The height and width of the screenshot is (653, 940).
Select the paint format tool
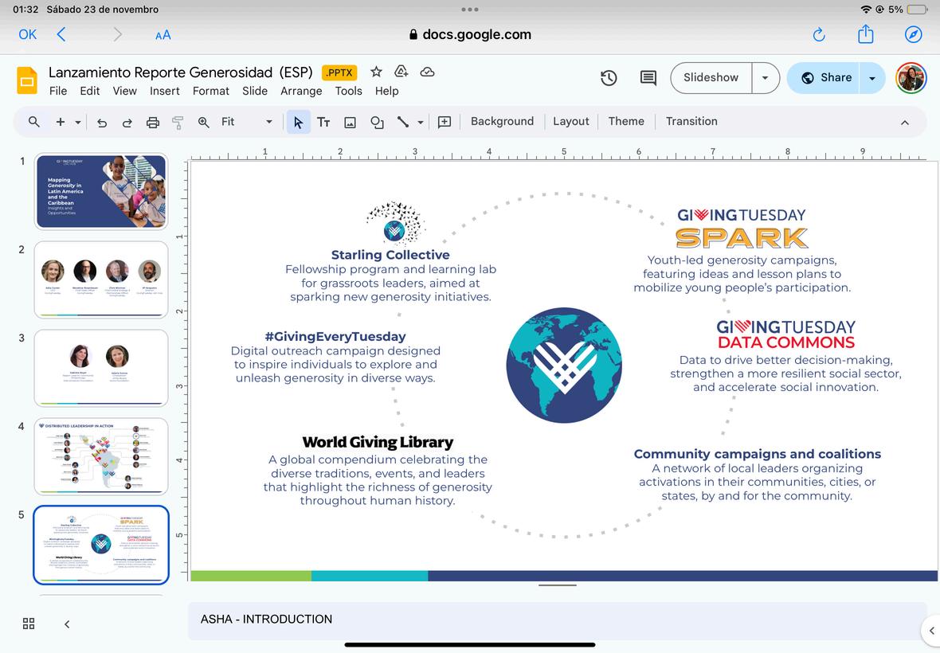(178, 122)
